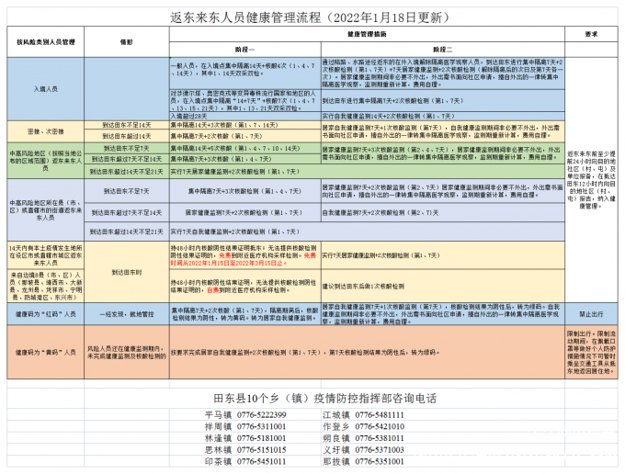Click the 江城镇 phone number 0776-5481111

[x=378, y=415]
